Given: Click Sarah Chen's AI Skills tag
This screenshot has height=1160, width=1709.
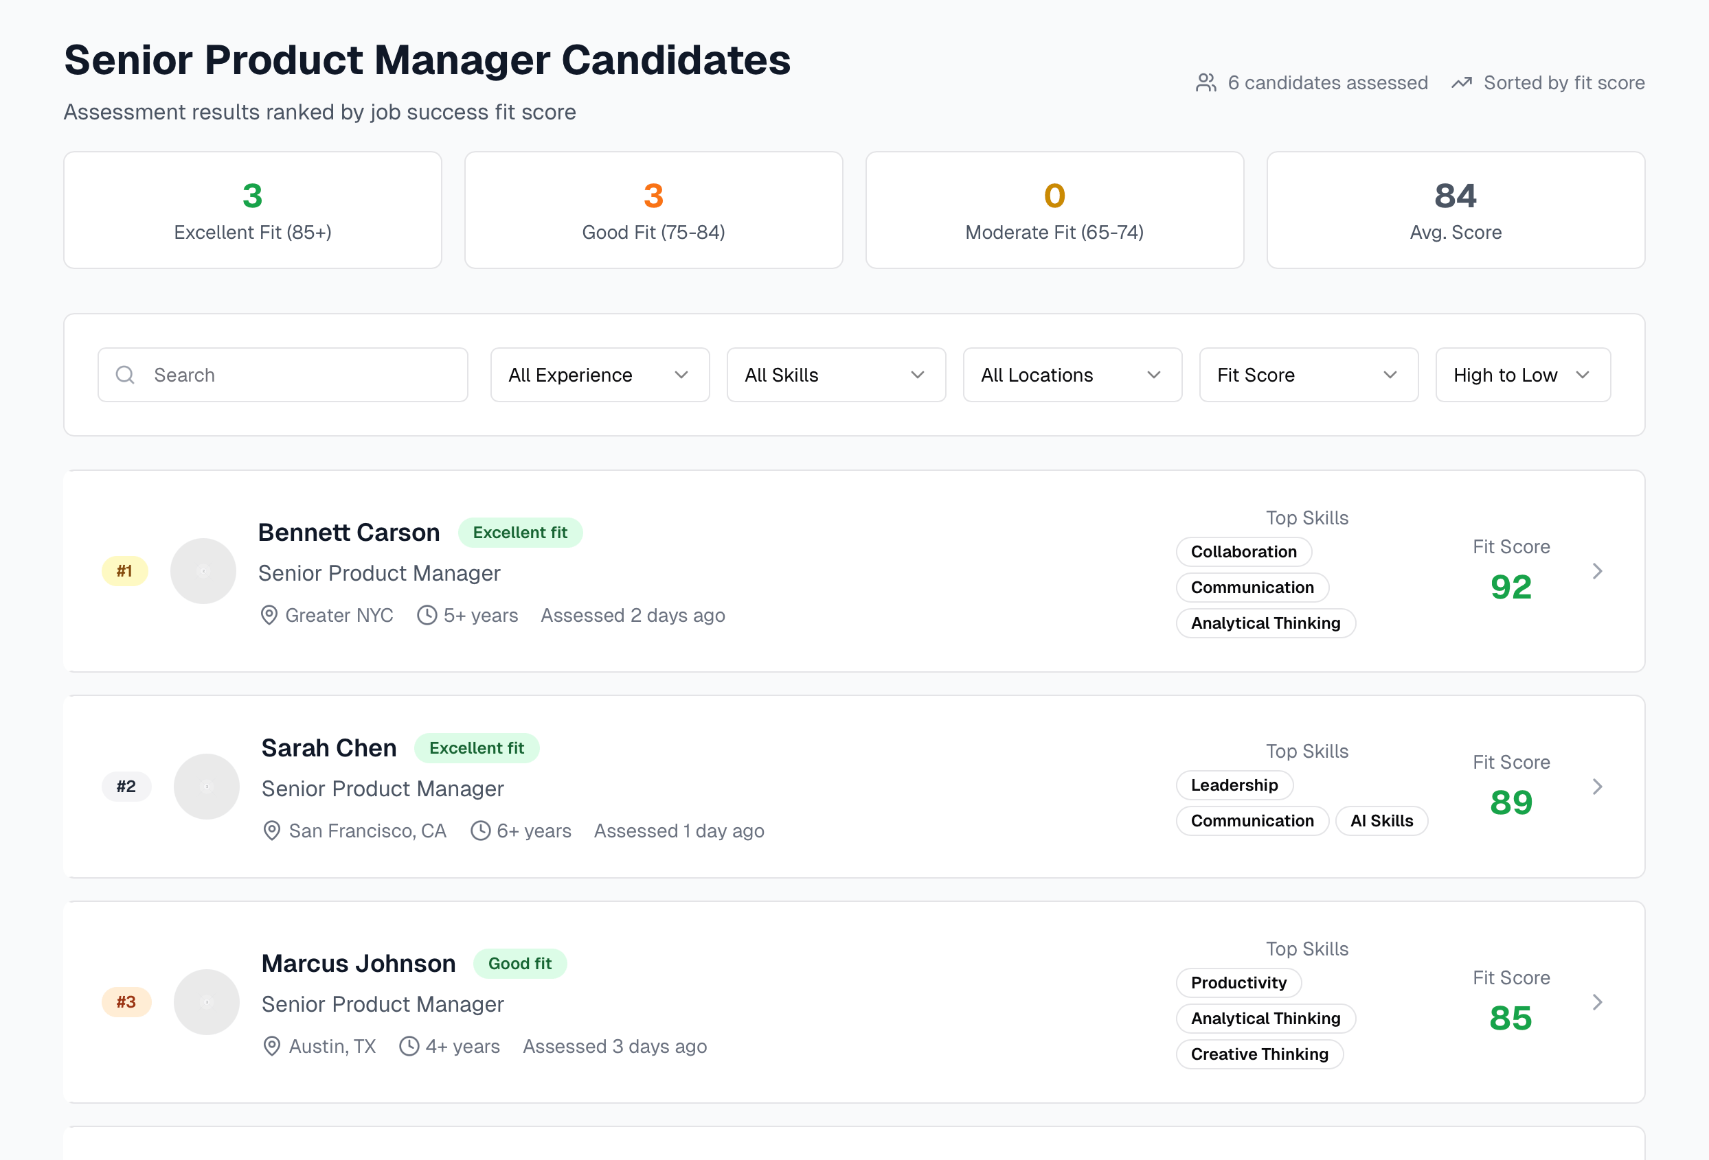Looking at the screenshot, I should (x=1381, y=821).
